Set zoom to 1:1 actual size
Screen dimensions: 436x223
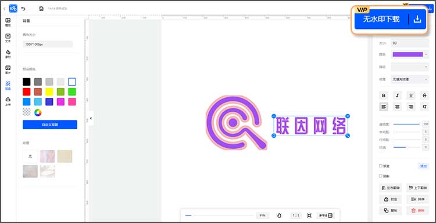tap(296, 215)
